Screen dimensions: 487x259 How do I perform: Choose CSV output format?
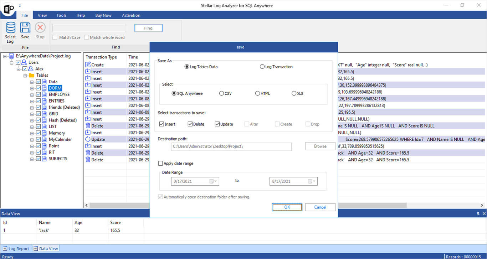[x=221, y=93]
